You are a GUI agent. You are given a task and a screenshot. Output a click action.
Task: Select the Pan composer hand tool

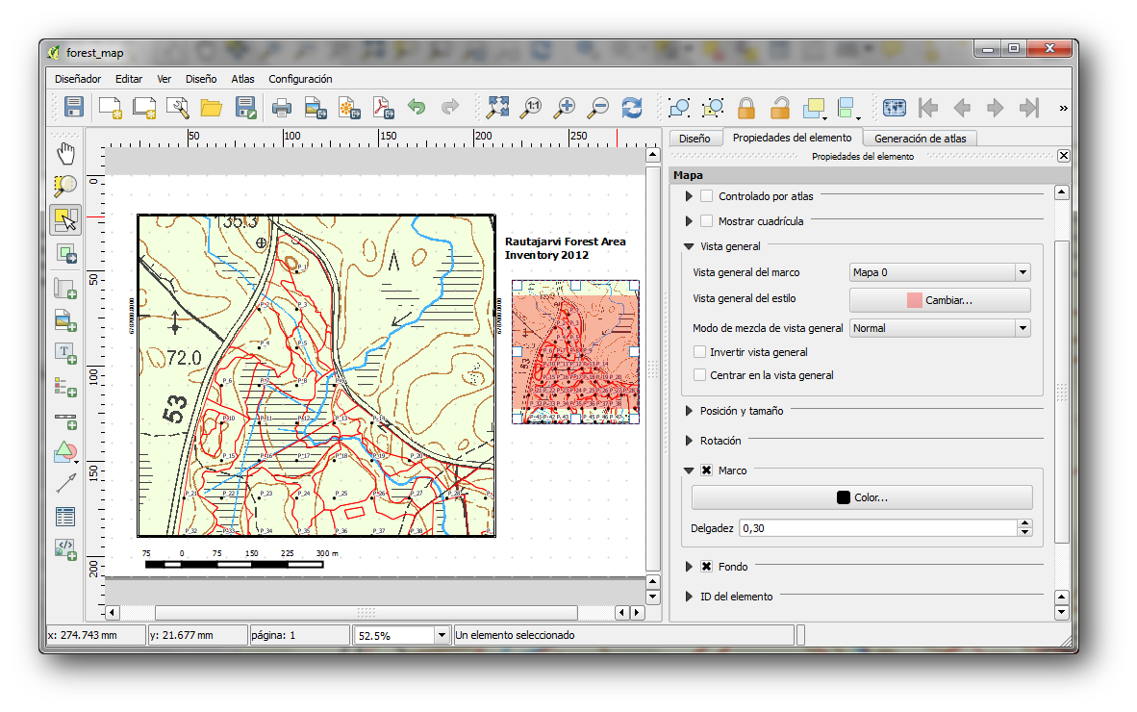pos(65,154)
